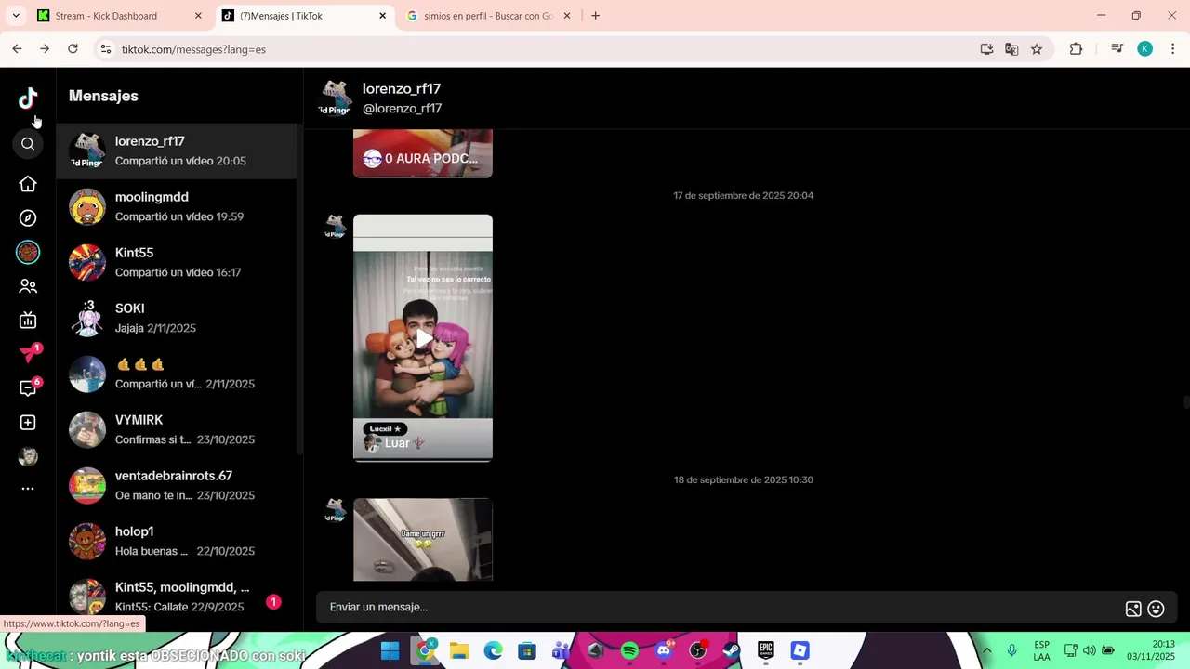Click lorenzo_rf17 profile name in chat header
This screenshot has width=1190, height=669.
tap(402, 89)
